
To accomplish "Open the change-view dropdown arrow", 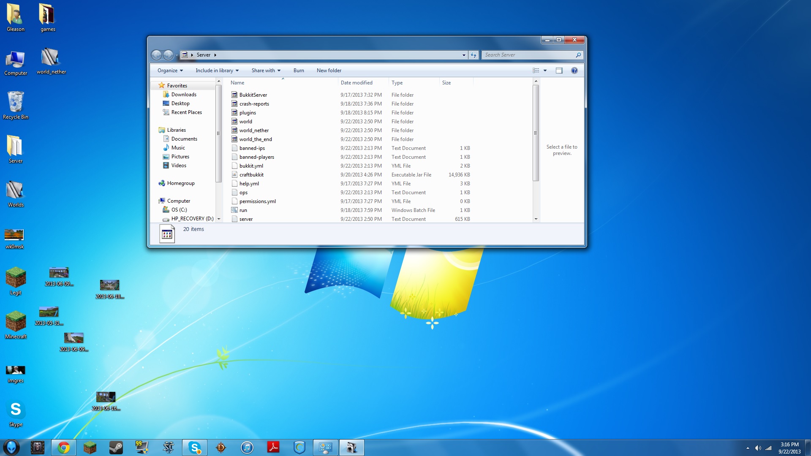I will pos(545,71).
